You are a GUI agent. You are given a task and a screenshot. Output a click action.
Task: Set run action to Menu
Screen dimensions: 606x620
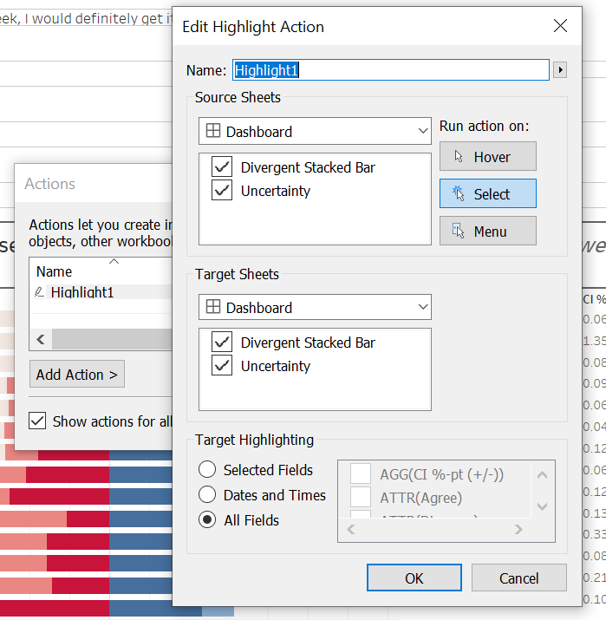point(487,232)
